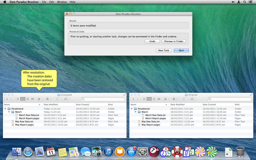Open iBooks from the Dock
The image size is (256, 160).
[x=120, y=152]
